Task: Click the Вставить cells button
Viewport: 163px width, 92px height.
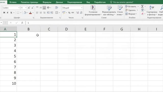Action: click(x=131, y=6)
